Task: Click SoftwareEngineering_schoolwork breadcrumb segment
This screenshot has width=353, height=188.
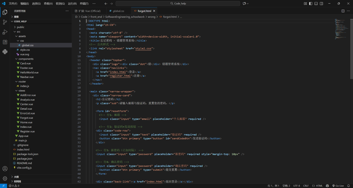Action: click(125, 17)
